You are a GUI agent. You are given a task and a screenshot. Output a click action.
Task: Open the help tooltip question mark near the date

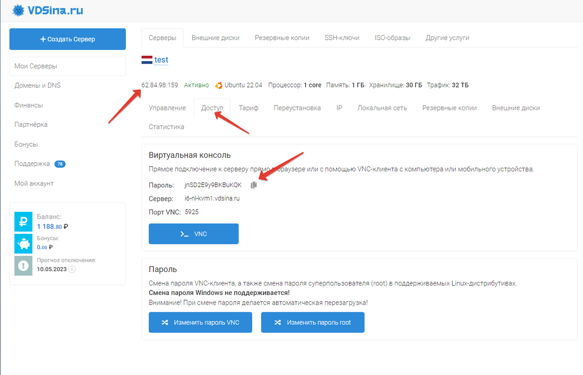point(72,269)
